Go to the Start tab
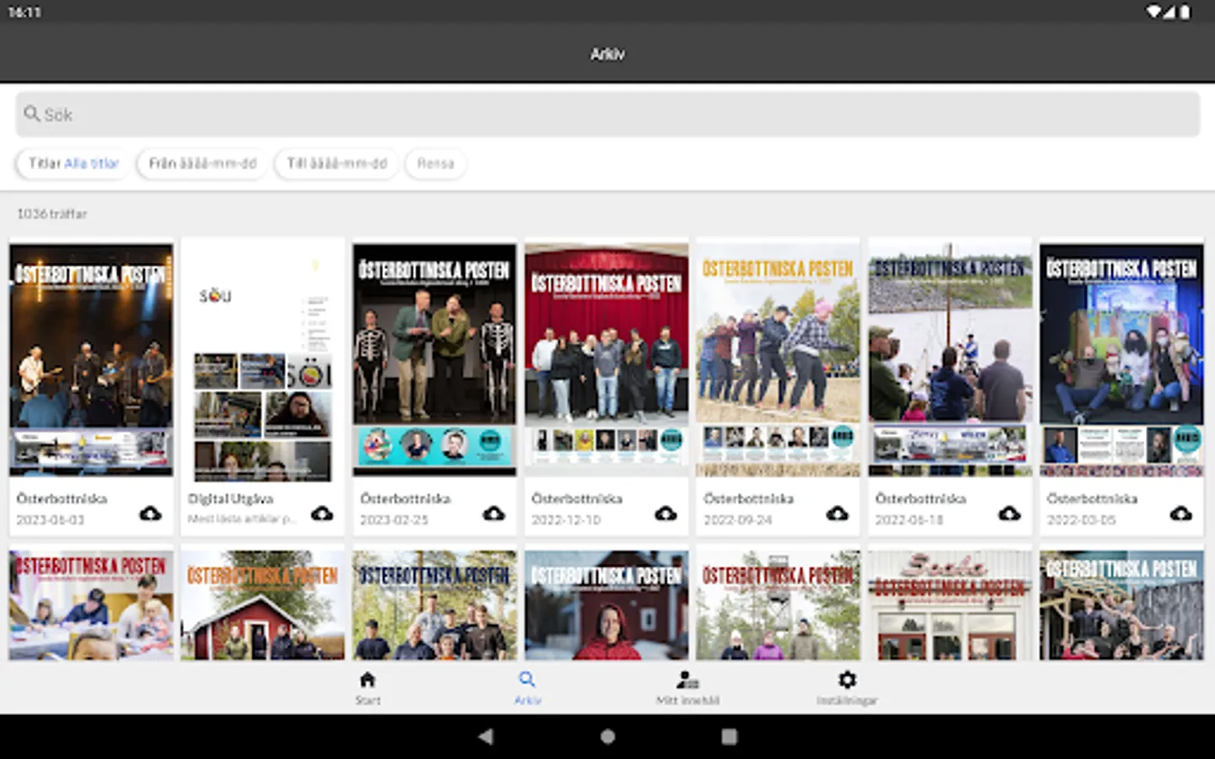The width and height of the screenshot is (1215, 759). click(x=368, y=688)
